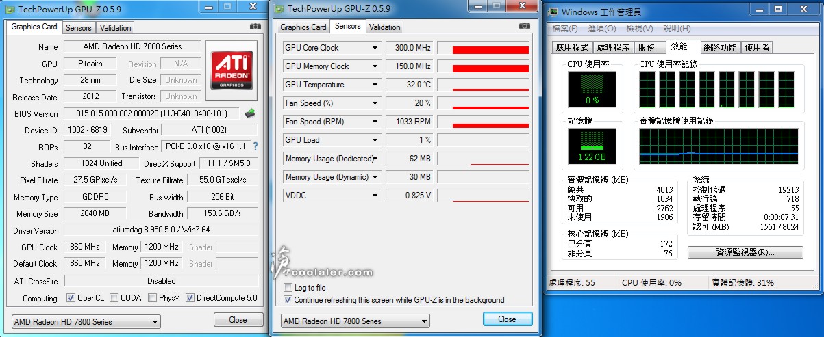Open the 檔案(F) menu in Task Manager
The height and width of the screenshot is (337, 824).
click(x=565, y=29)
